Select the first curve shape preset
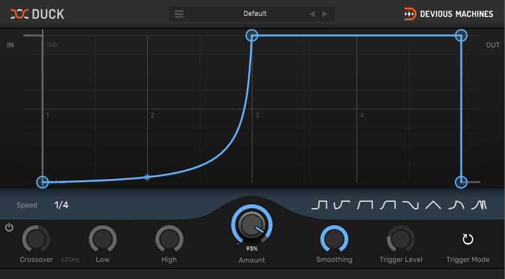 coord(320,205)
